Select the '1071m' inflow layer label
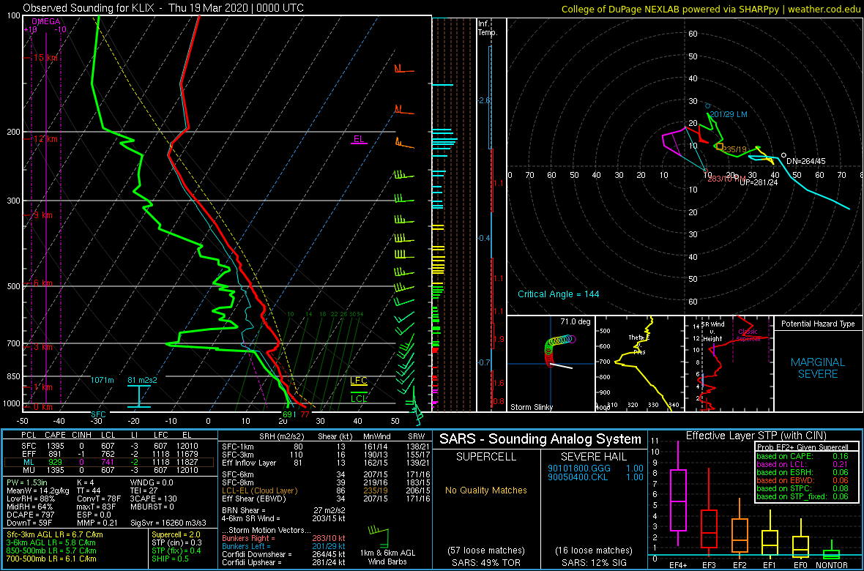The height and width of the screenshot is (571, 864). 103,380
